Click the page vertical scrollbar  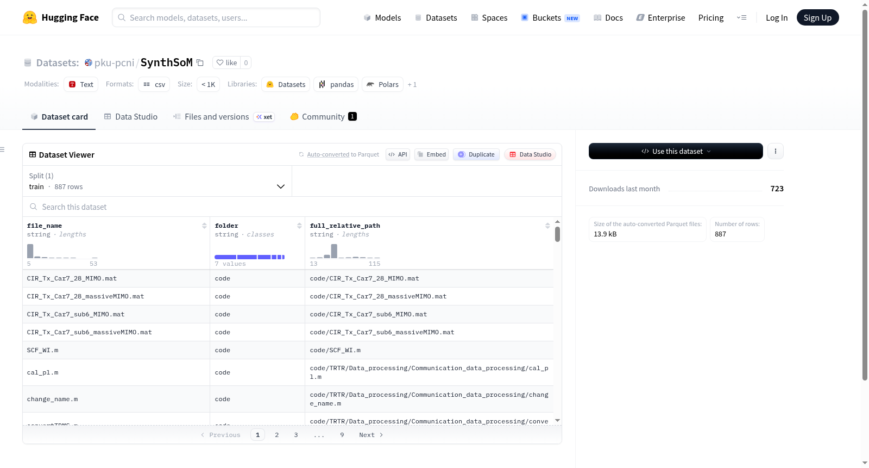pyautogui.click(x=865, y=195)
